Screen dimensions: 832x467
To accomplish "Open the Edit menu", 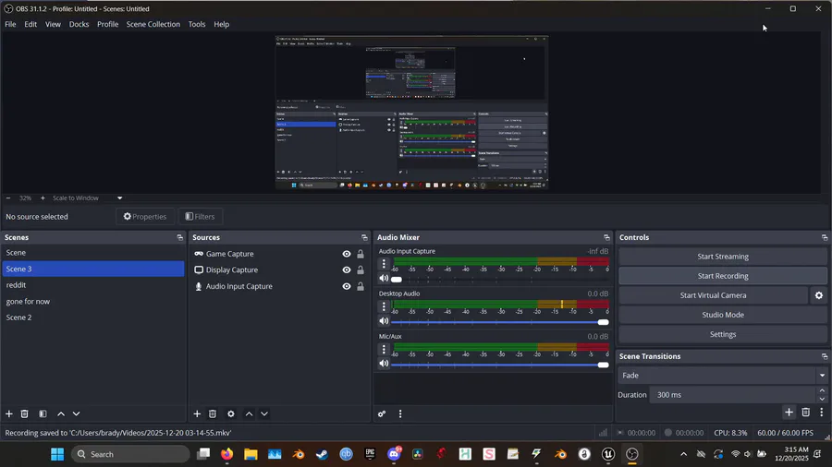I will pyautogui.click(x=31, y=24).
